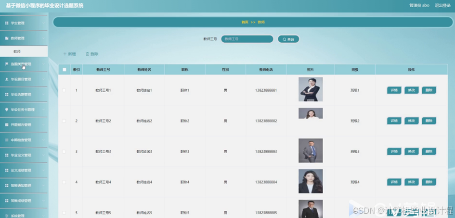Viewport: 455px width, 218px height.
Task: Toggle the select-all checkbox in table header
Action: [65, 70]
